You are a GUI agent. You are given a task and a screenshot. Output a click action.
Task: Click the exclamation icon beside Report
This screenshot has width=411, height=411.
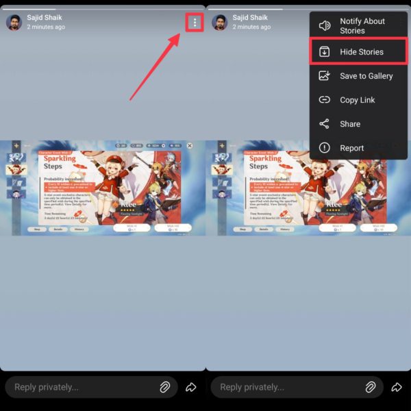click(x=324, y=148)
